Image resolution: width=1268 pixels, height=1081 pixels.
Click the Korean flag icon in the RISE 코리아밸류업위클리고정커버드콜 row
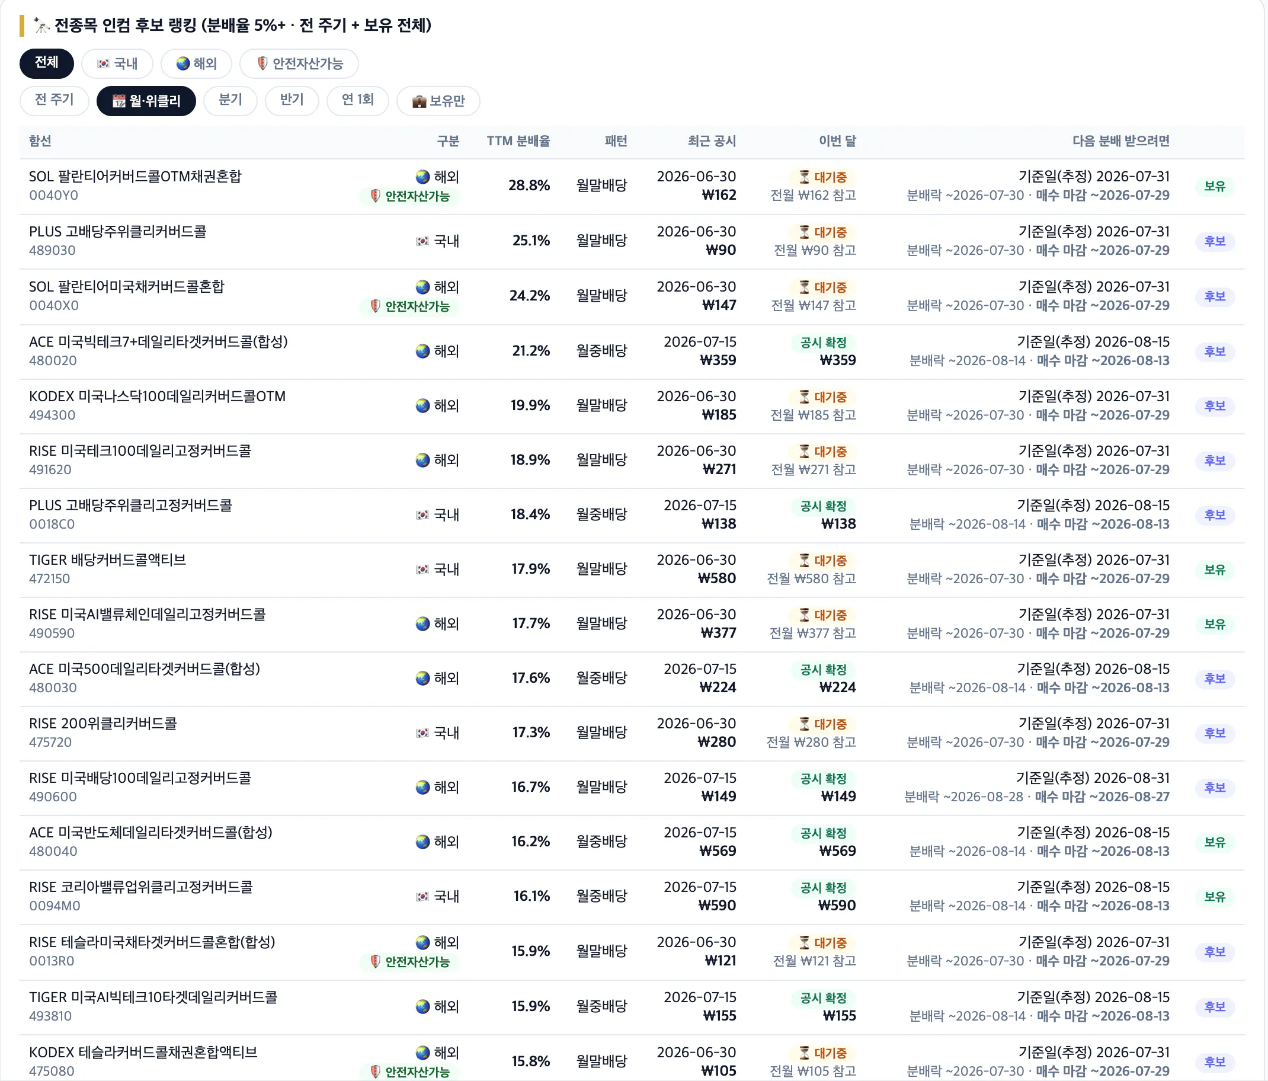[x=422, y=896]
